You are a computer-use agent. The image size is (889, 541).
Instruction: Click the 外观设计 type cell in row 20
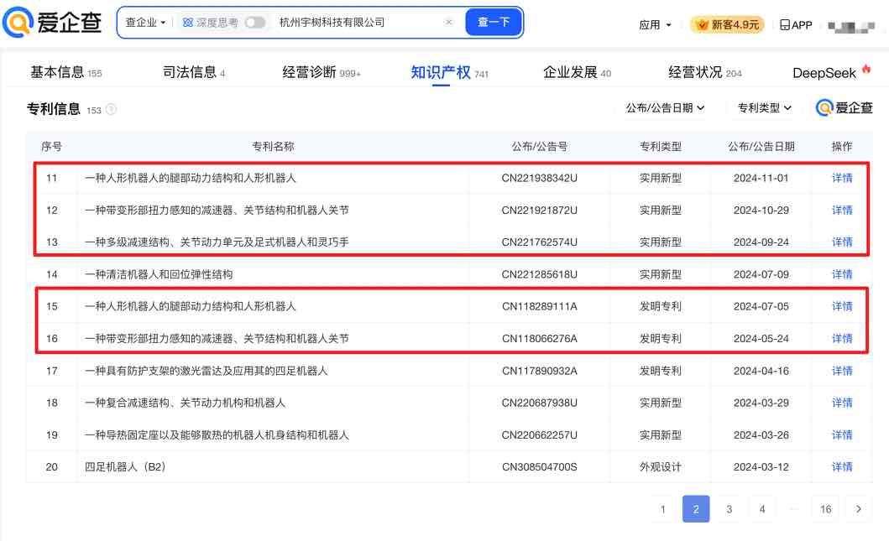(x=661, y=467)
